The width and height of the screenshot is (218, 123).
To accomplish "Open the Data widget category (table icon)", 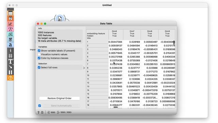I will tap(11, 13).
